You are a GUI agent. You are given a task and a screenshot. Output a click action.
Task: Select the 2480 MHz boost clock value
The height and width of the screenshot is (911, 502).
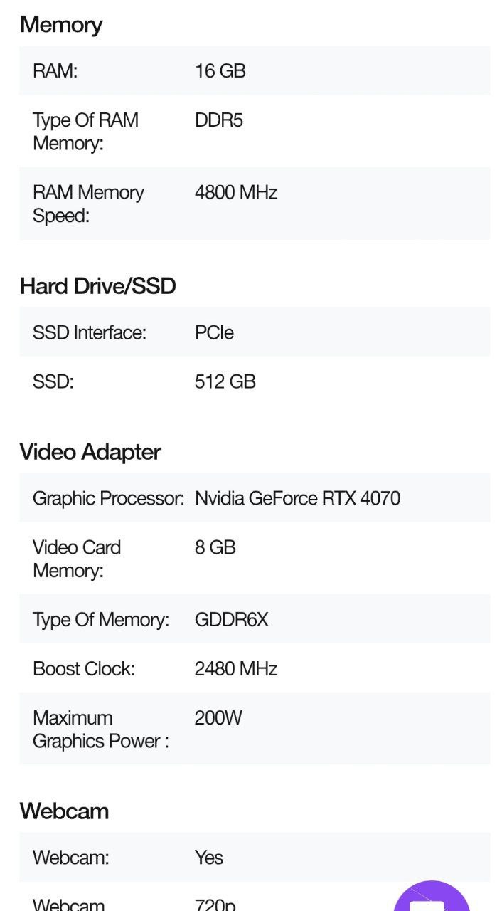236,669
